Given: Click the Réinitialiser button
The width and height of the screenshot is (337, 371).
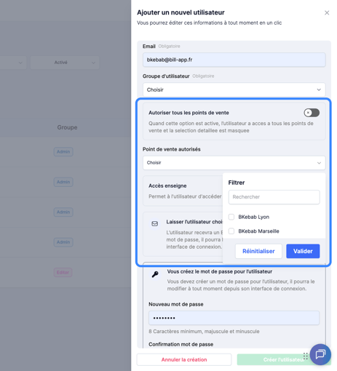Looking at the screenshot, I should [258, 251].
